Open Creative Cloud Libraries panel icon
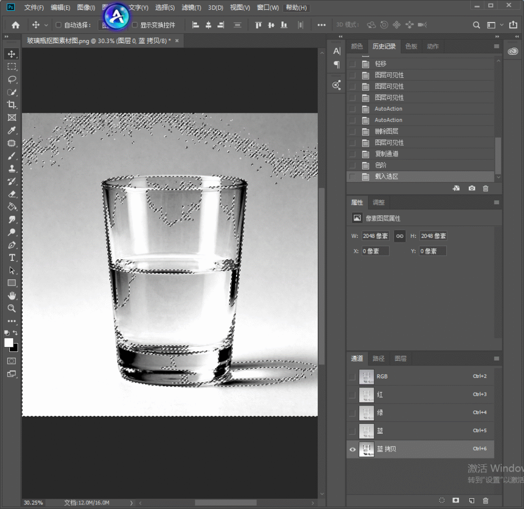This screenshot has height=509, width=524. pos(513,52)
